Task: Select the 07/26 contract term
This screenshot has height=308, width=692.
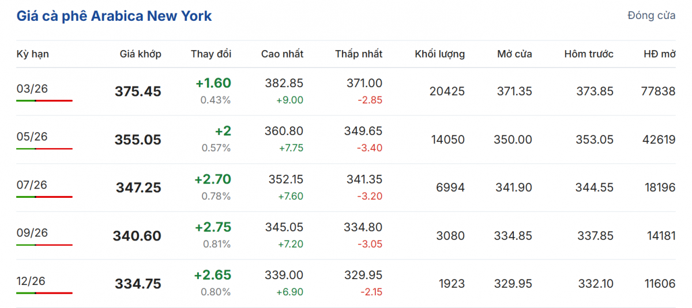Action: pyautogui.click(x=32, y=185)
